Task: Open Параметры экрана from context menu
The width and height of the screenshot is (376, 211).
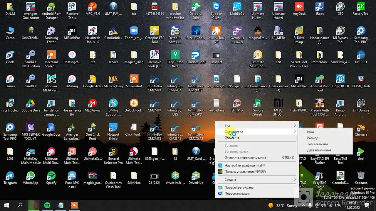Action: pyautogui.click(x=257, y=187)
